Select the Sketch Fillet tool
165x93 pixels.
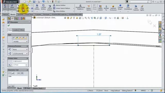point(27,11)
